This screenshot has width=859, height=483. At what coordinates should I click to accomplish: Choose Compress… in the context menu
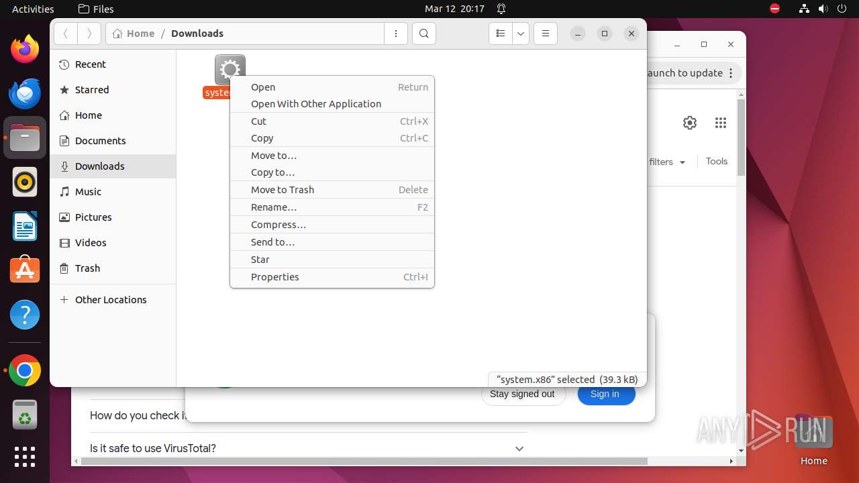[332, 225]
